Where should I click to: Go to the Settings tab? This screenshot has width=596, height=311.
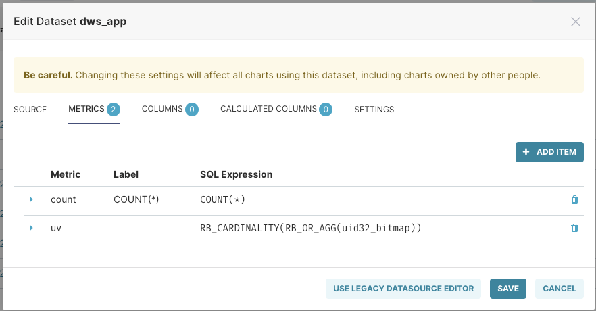(x=374, y=110)
